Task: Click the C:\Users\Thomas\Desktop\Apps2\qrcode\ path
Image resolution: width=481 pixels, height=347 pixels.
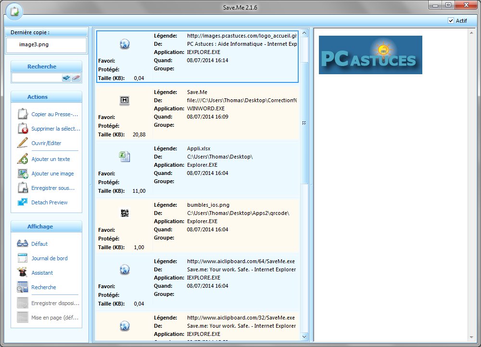Action: click(238, 213)
